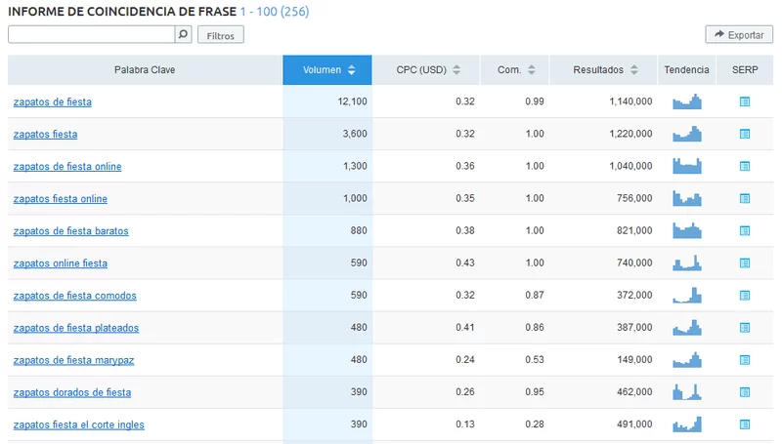Image resolution: width=782 pixels, height=444 pixels.
Task: Click the Exportar button
Action: [739, 35]
